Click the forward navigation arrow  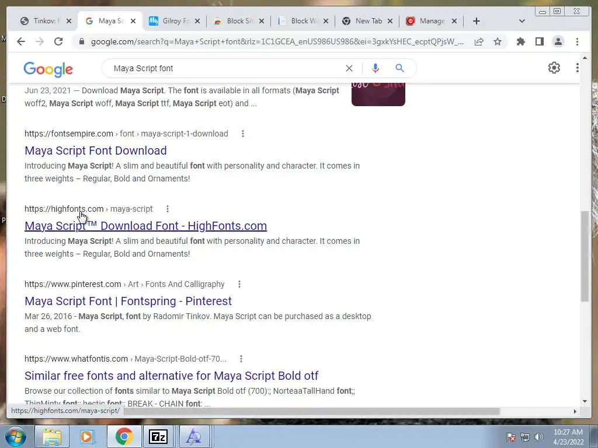click(40, 41)
